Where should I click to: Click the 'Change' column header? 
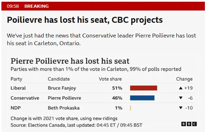point(184,79)
